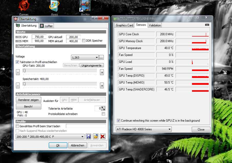Click the MEM aktuell value field
Viewport: 232px width, 163px height.
[x=73, y=41]
